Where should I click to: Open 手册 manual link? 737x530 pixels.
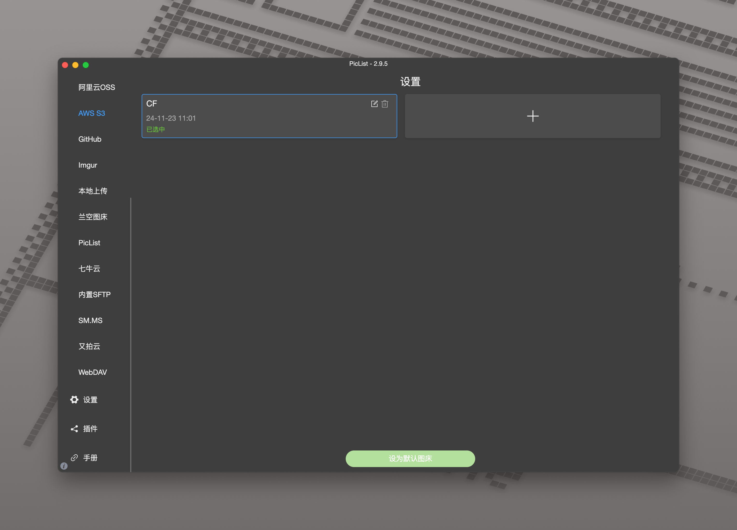pyautogui.click(x=90, y=458)
